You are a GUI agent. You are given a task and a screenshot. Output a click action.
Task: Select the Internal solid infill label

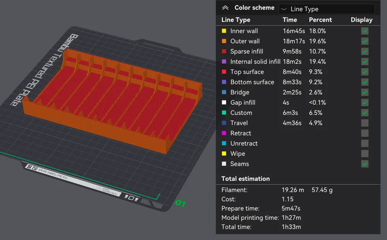[255, 62]
